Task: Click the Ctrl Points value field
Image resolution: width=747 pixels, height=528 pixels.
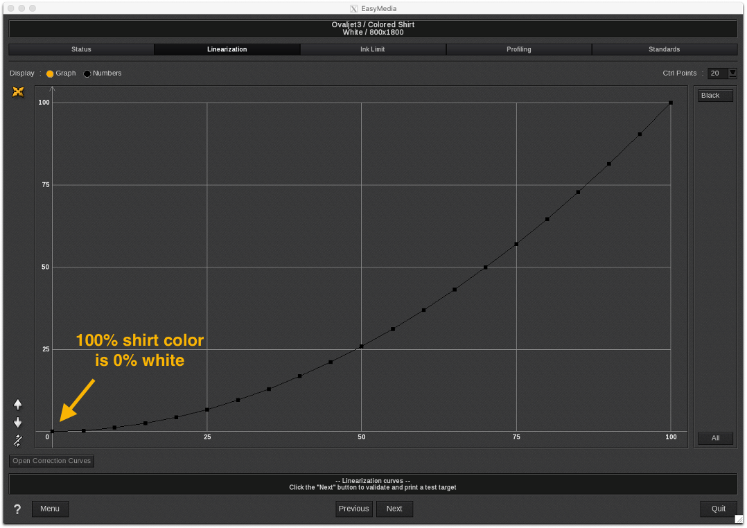Action: tap(717, 73)
